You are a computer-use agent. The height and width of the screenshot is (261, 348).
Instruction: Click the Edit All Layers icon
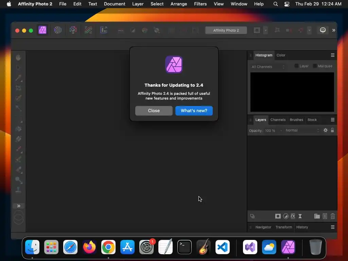(253, 216)
